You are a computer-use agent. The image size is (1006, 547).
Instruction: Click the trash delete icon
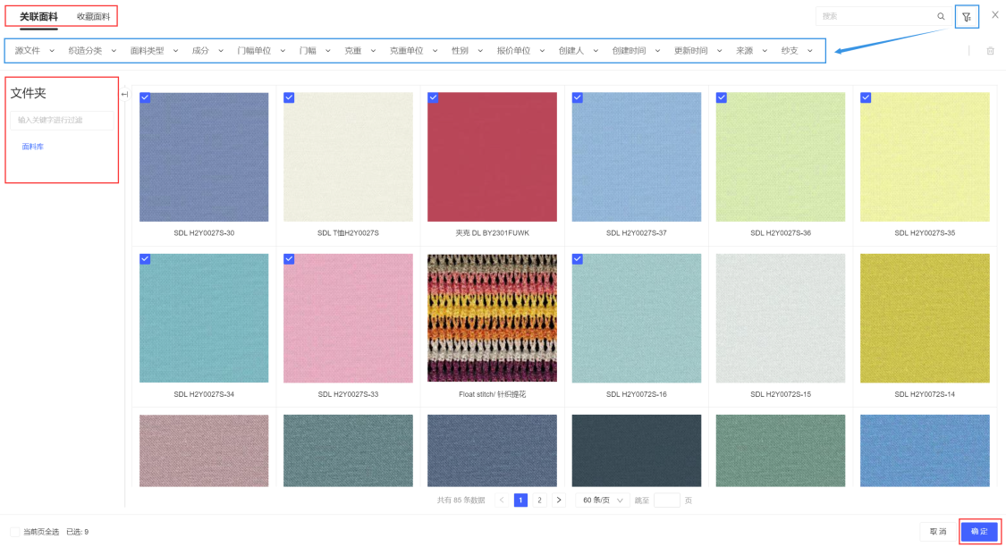(990, 51)
